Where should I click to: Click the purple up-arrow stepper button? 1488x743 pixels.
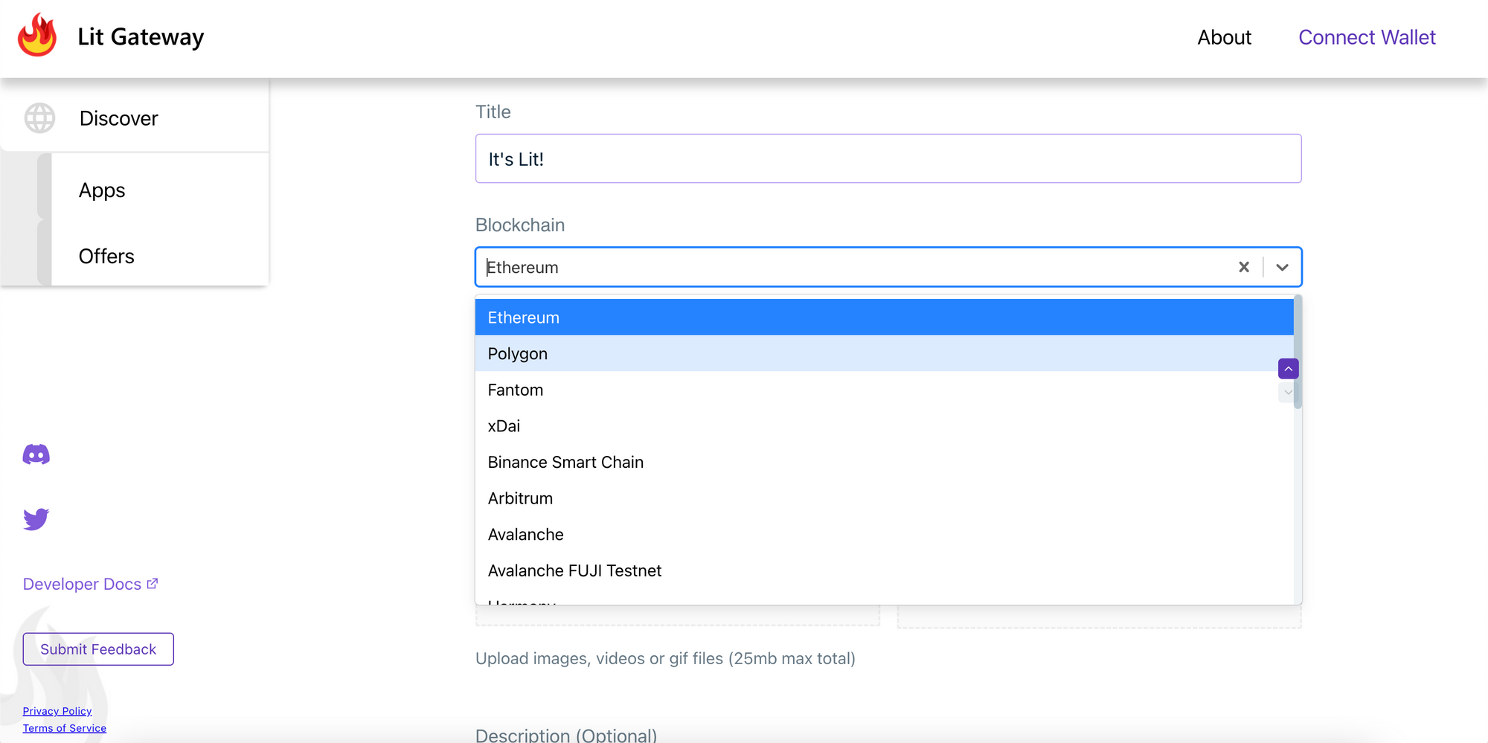tap(1289, 369)
